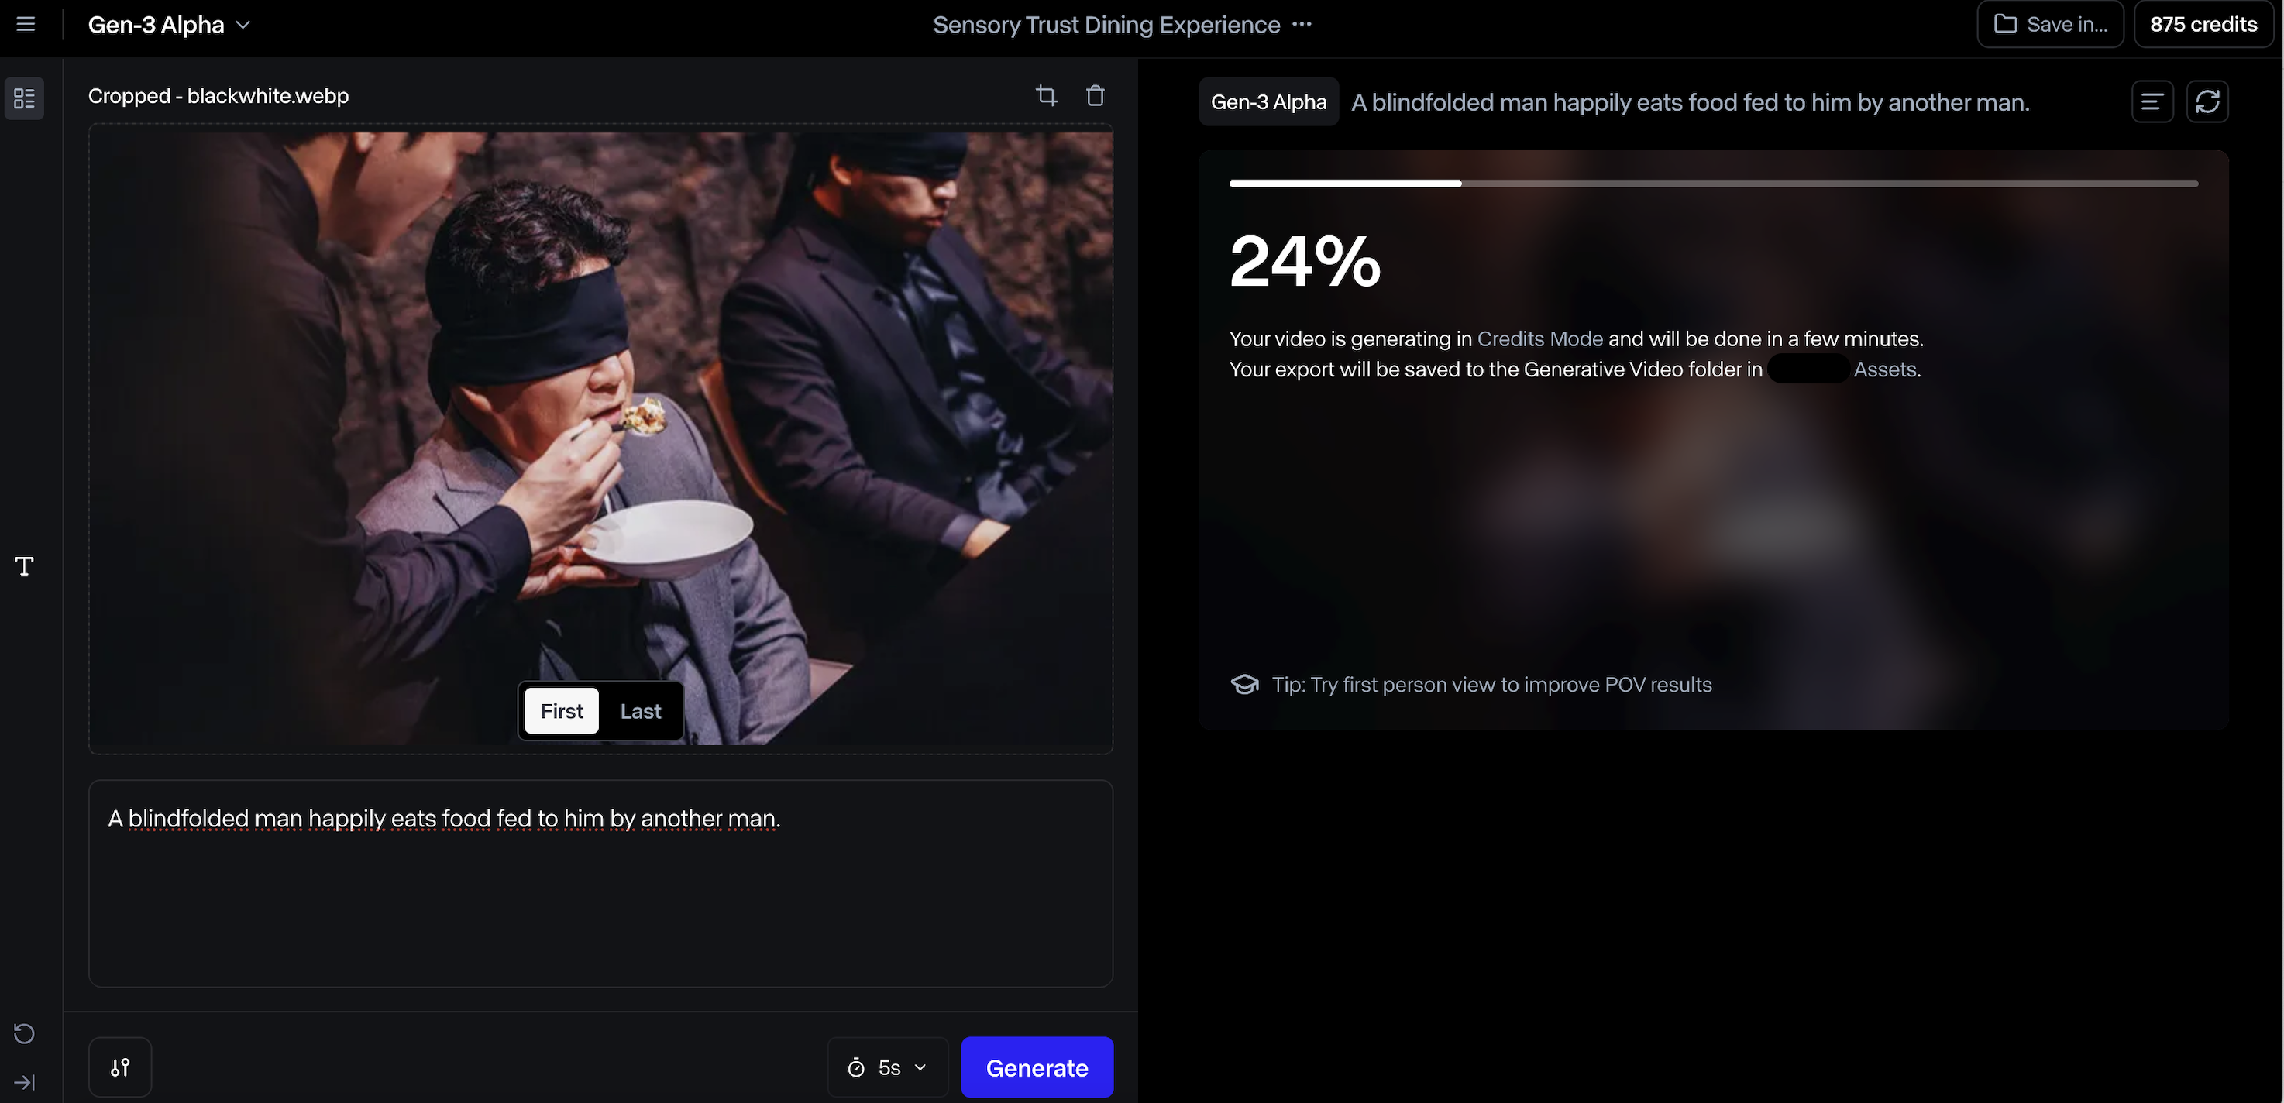Select the text prompt T icon
2284x1103 pixels.
click(24, 566)
